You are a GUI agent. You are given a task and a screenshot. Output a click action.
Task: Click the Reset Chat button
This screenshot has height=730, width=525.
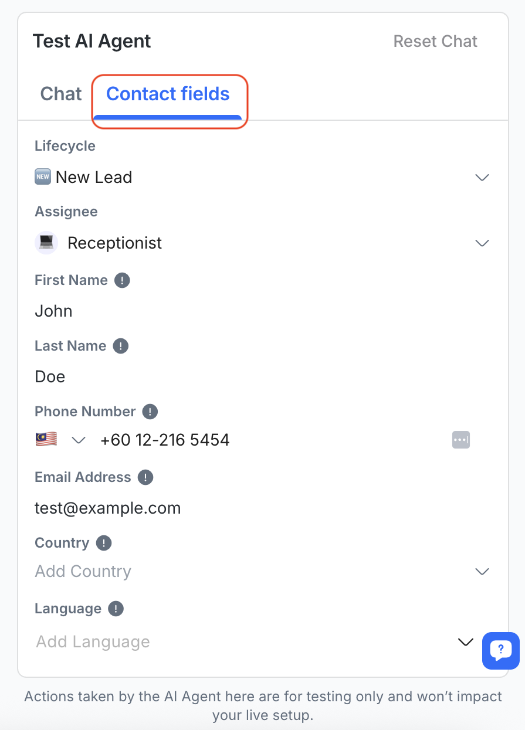[435, 41]
